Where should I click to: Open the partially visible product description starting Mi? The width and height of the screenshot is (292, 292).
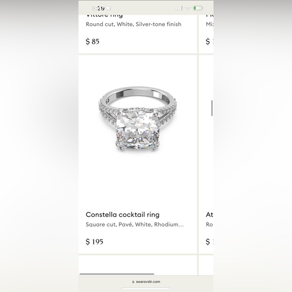coord(210,24)
